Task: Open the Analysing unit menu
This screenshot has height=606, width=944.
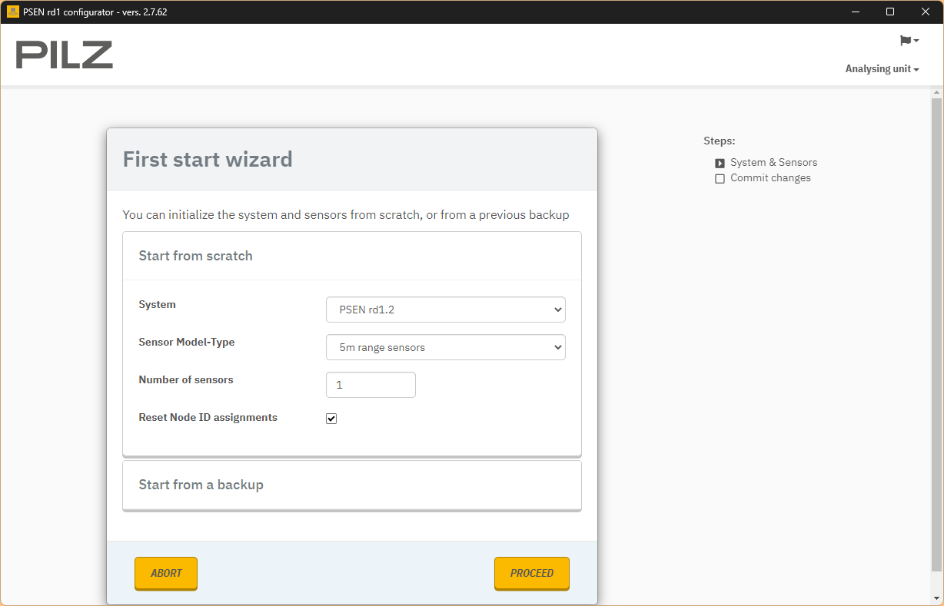Action: (882, 69)
